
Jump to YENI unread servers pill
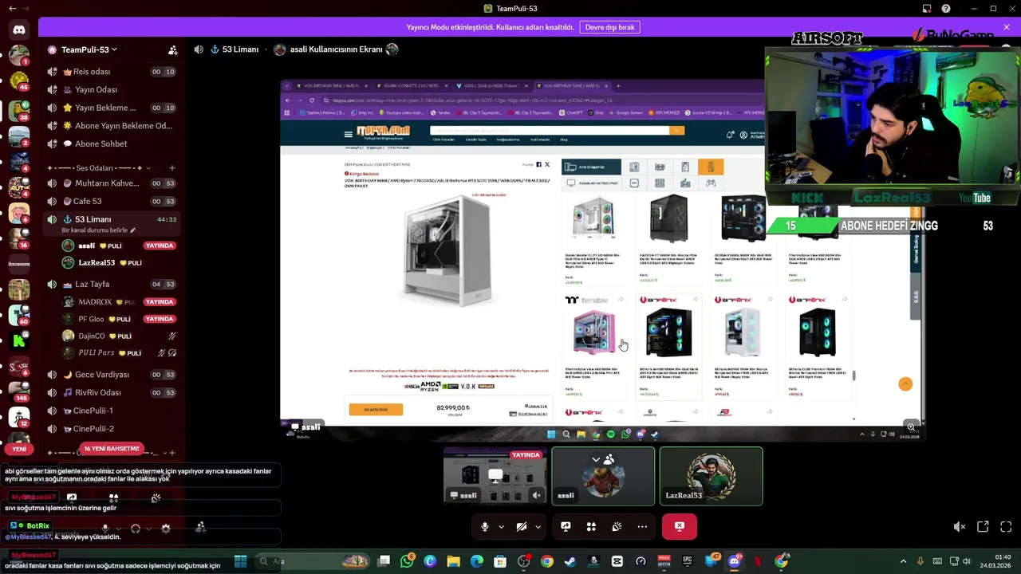pyautogui.click(x=19, y=449)
